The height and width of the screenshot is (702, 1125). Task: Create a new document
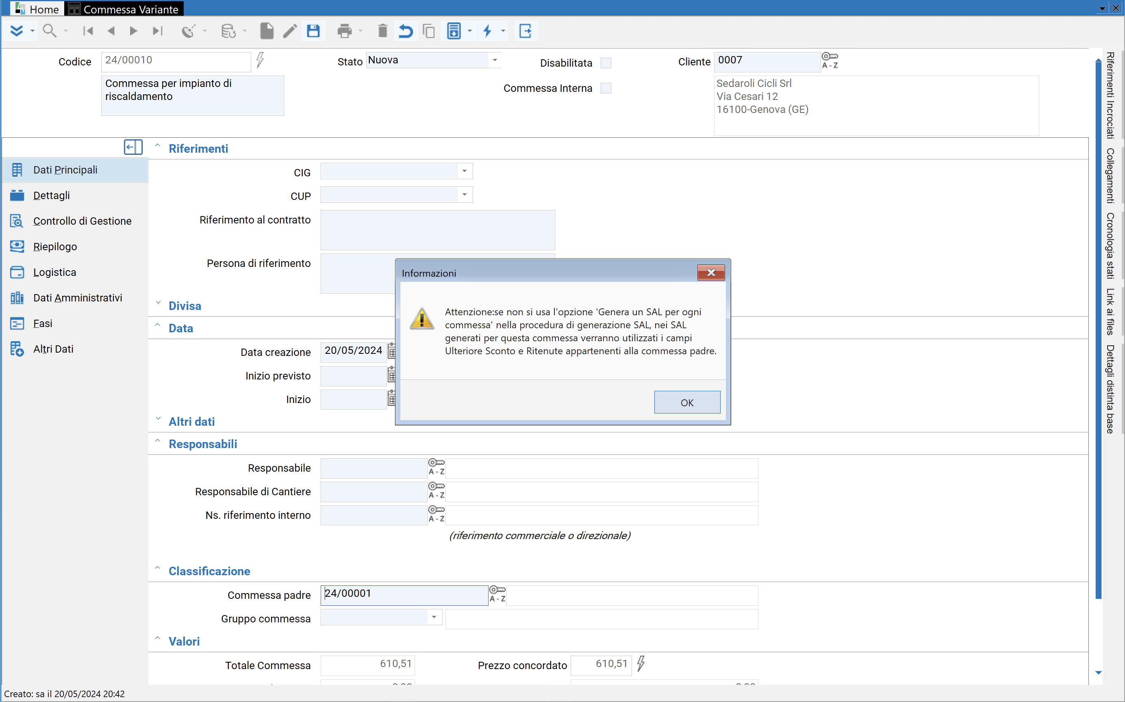tap(267, 31)
